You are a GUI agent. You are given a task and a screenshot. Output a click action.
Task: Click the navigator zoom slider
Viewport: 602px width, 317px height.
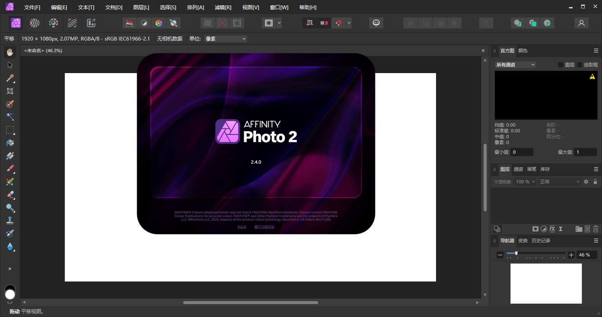click(536, 253)
